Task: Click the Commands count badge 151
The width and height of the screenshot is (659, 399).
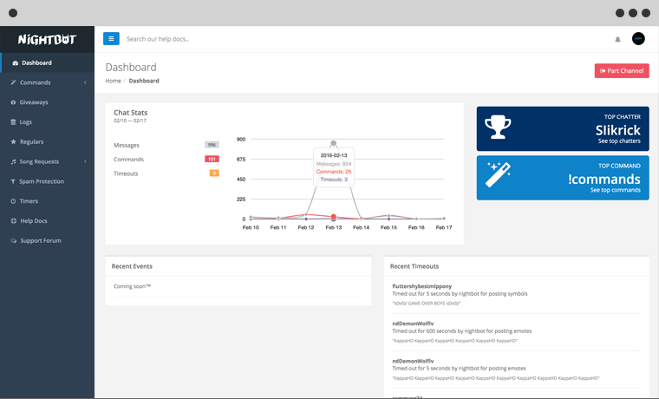Action: click(212, 159)
